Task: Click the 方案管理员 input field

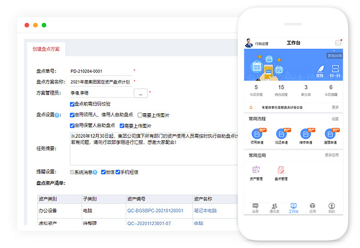Action: [101, 93]
